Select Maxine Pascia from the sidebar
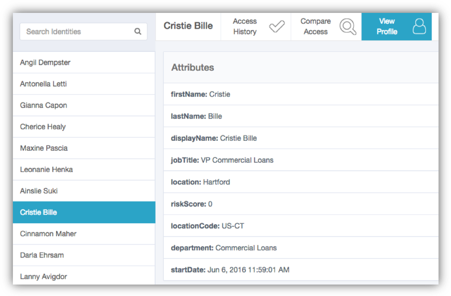 (x=84, y=148)
